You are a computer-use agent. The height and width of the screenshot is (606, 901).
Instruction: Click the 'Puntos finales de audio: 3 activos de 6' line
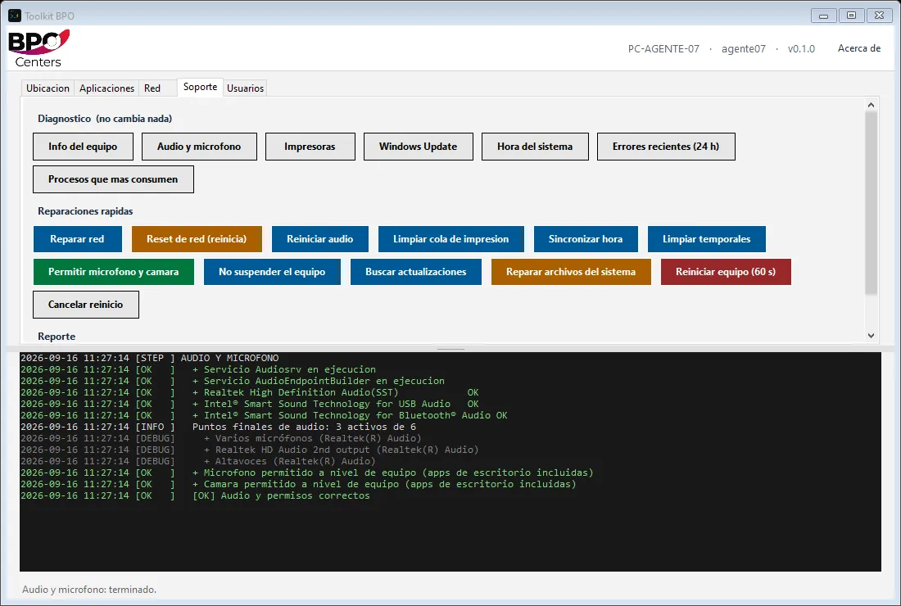218,427
